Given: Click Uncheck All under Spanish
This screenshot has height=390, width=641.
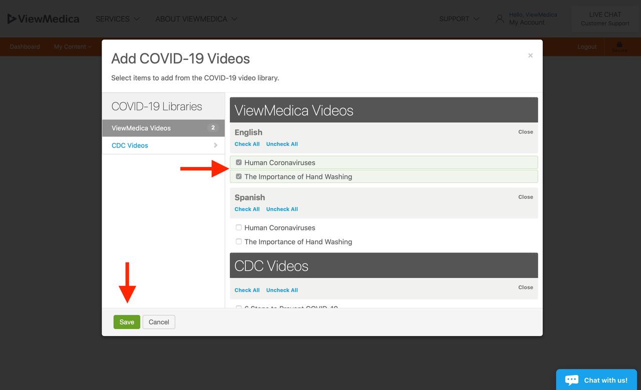Looking at the screenshot, I should (x=282, y=209).
